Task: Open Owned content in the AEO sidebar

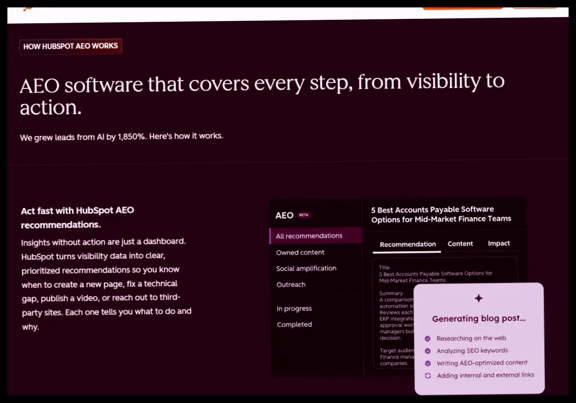Action: (300, 252)
